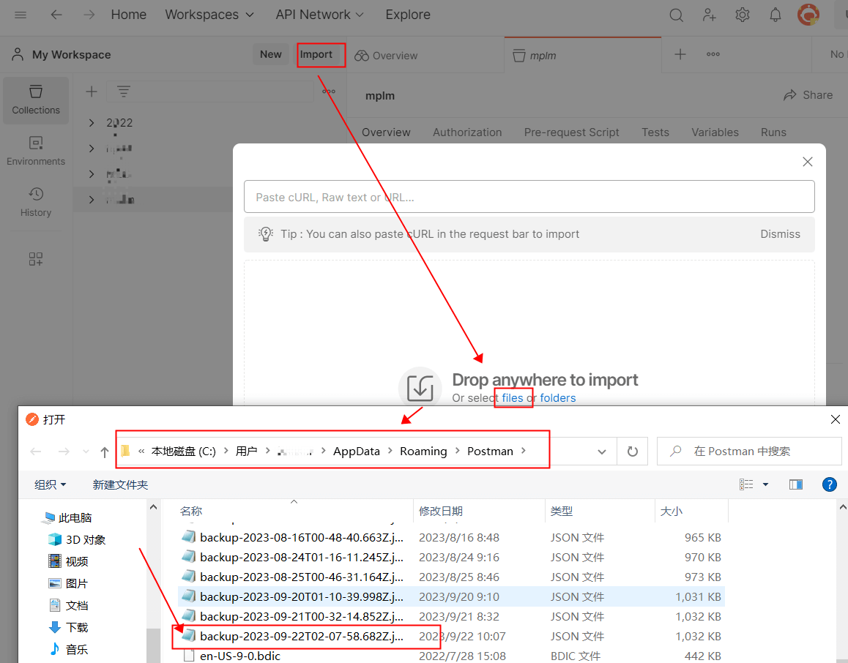Click the file dialog help icon

(x=829, y=484)
